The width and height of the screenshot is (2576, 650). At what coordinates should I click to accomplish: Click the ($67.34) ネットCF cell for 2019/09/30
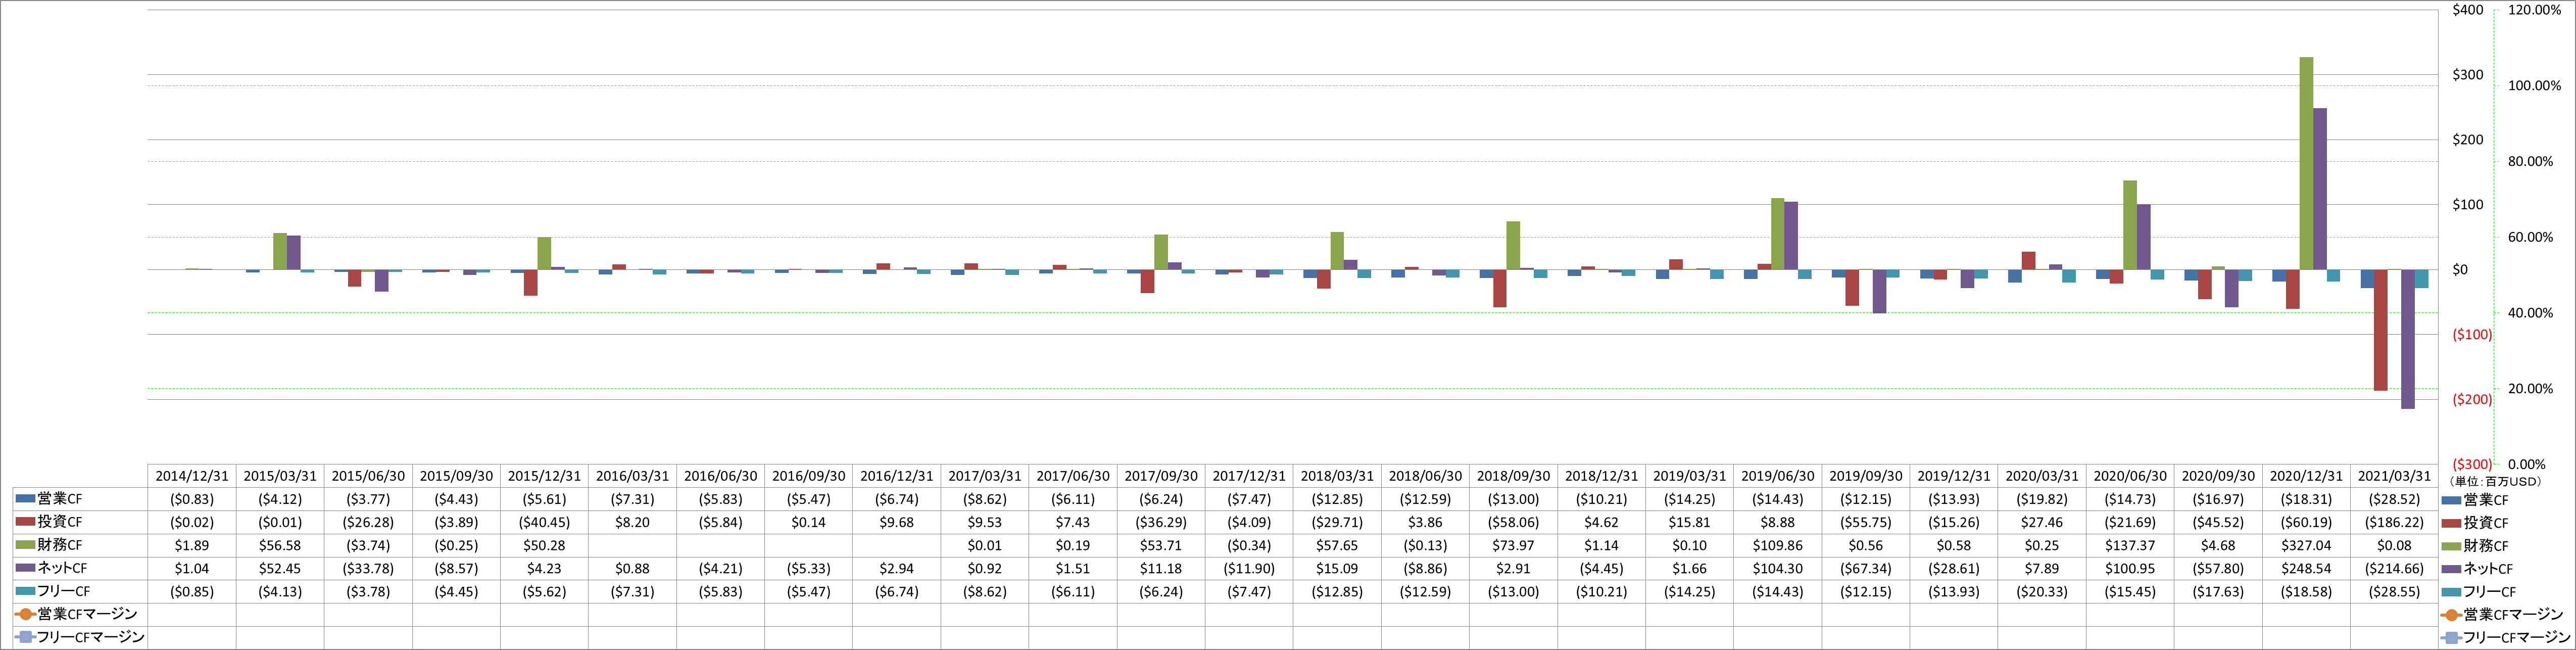pyautogui.click(x=1866, y=568)
